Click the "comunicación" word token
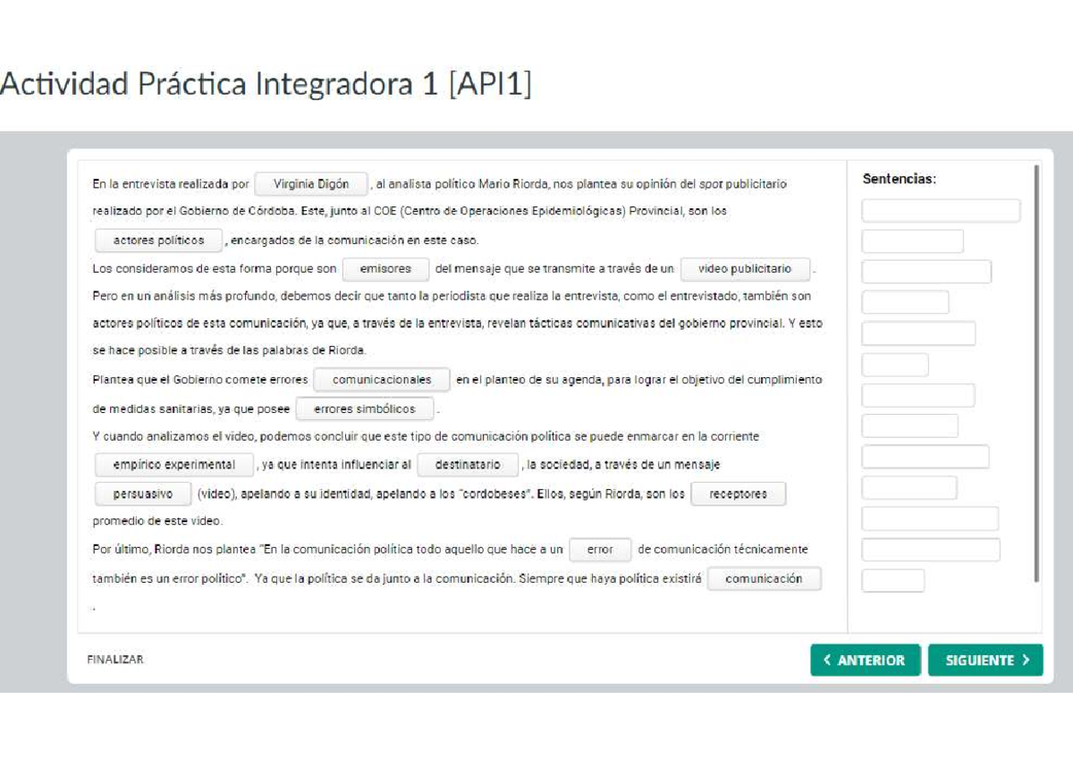This screenshot has width=1073, height=758. click(x=765, y=578)
